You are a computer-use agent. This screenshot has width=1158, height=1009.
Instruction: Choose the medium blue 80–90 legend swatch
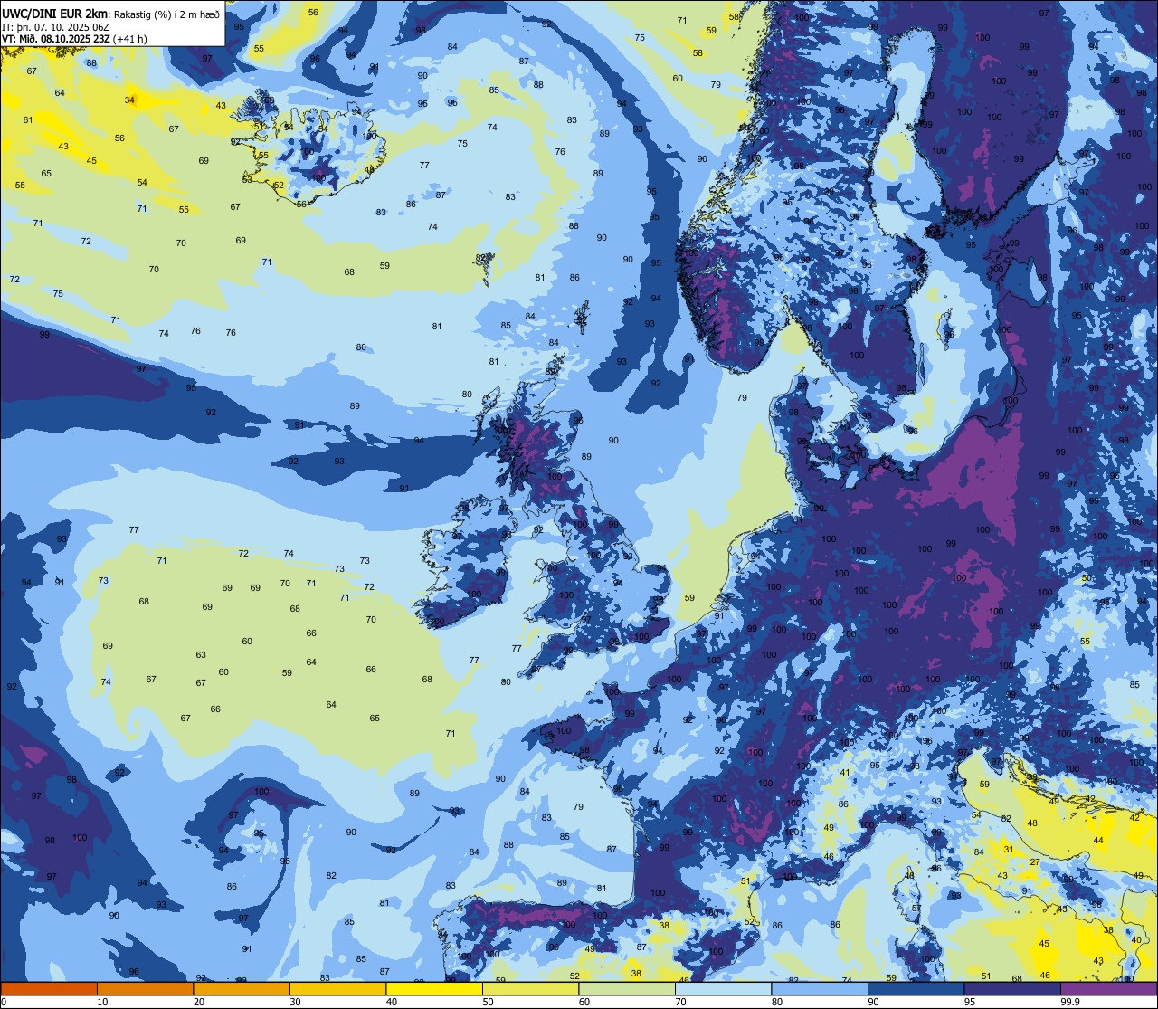[x=820, y=988]
